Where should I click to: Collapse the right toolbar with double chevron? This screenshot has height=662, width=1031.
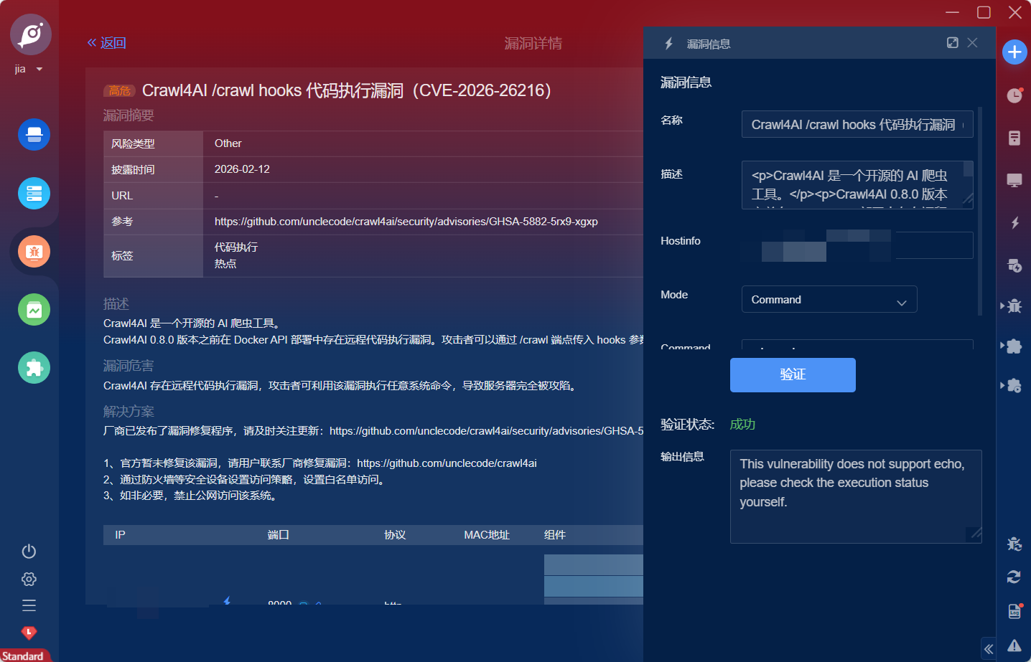(989, 649)
